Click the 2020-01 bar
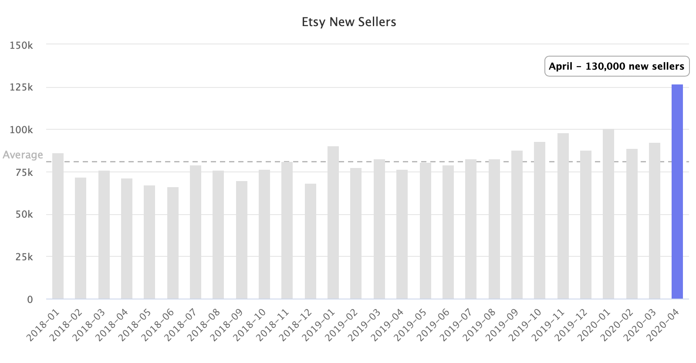 (x=608, y=214)
